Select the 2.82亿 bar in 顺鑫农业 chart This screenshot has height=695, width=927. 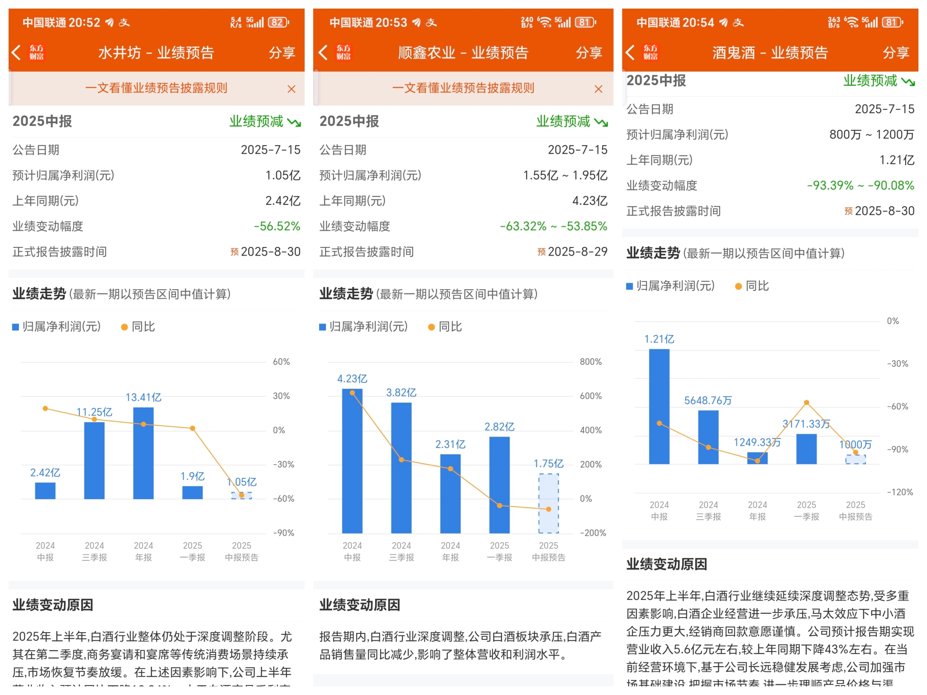(500, 485)
